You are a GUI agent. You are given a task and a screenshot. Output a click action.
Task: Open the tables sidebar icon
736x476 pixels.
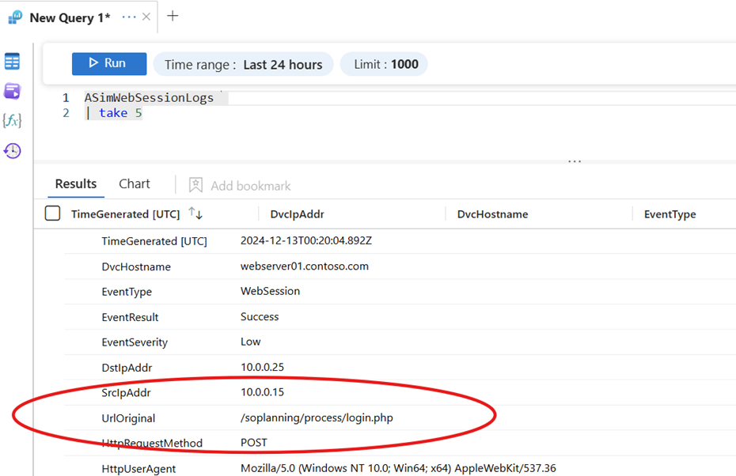click(x=12, y=61)
